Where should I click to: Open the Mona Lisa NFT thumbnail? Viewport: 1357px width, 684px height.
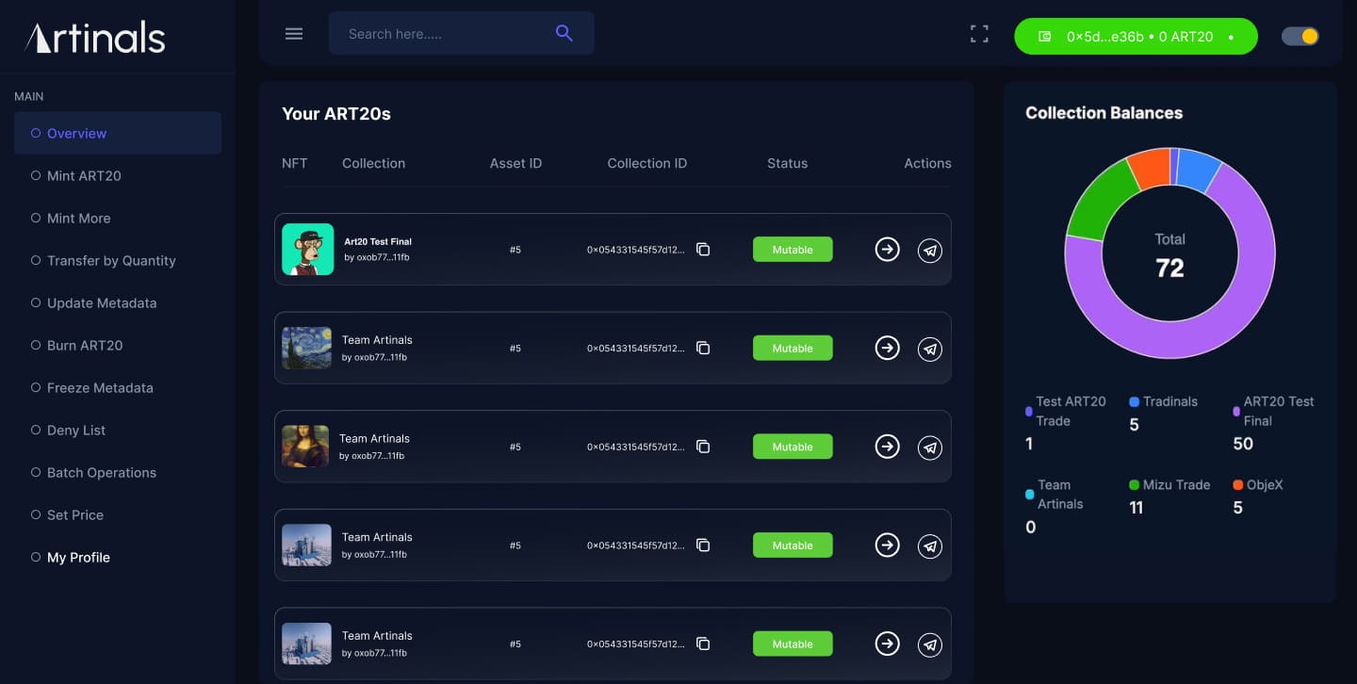305,447
